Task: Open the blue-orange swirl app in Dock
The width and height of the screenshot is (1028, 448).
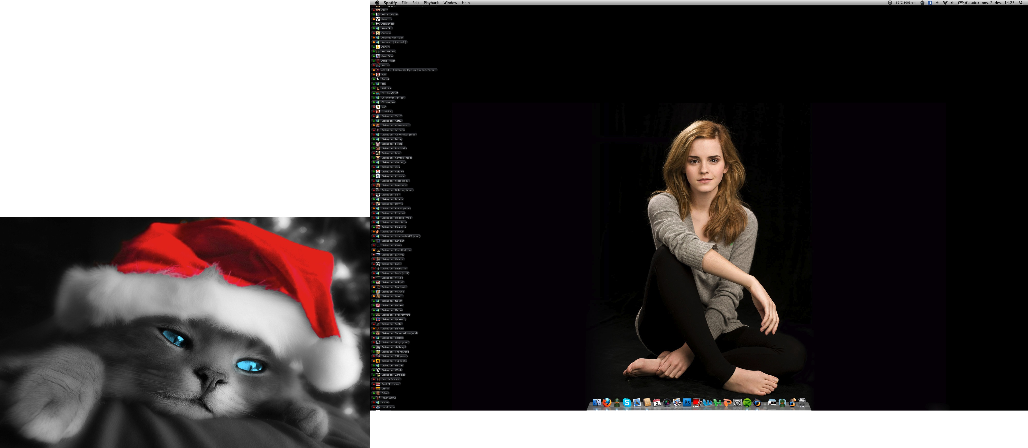Action: tap(757, 403)
